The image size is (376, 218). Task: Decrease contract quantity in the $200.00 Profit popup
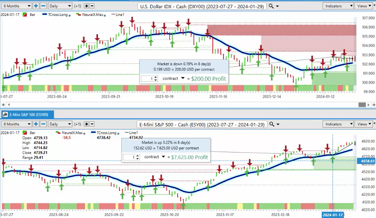pos(156,80)
